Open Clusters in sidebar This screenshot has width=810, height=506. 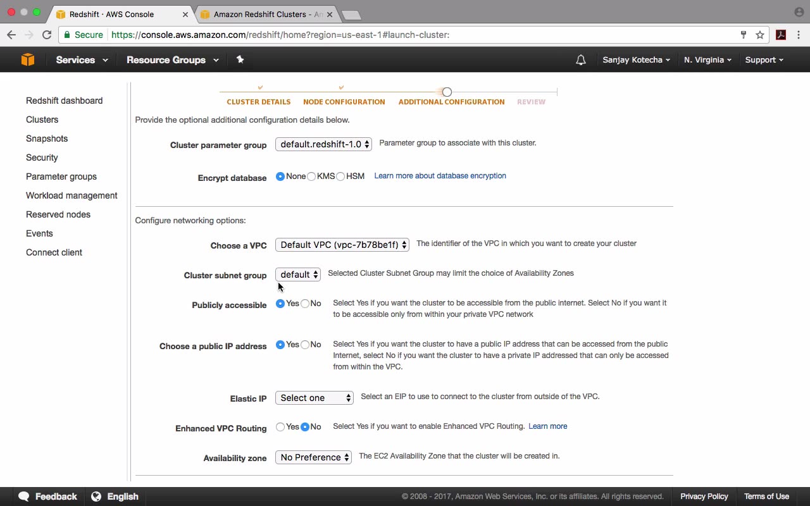click(42, 120)
